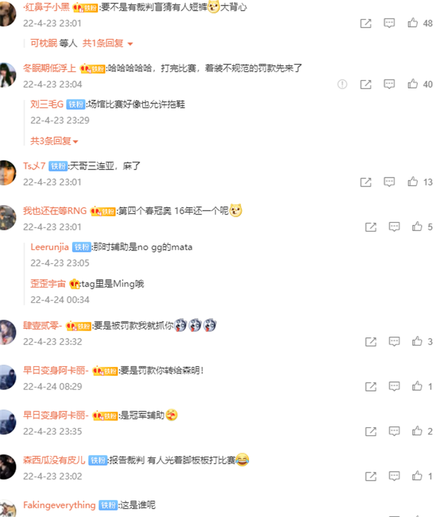Screen dimensions: 439x517
Task: Open Fakingeverything's profile link
Action: tap(60, 505)
